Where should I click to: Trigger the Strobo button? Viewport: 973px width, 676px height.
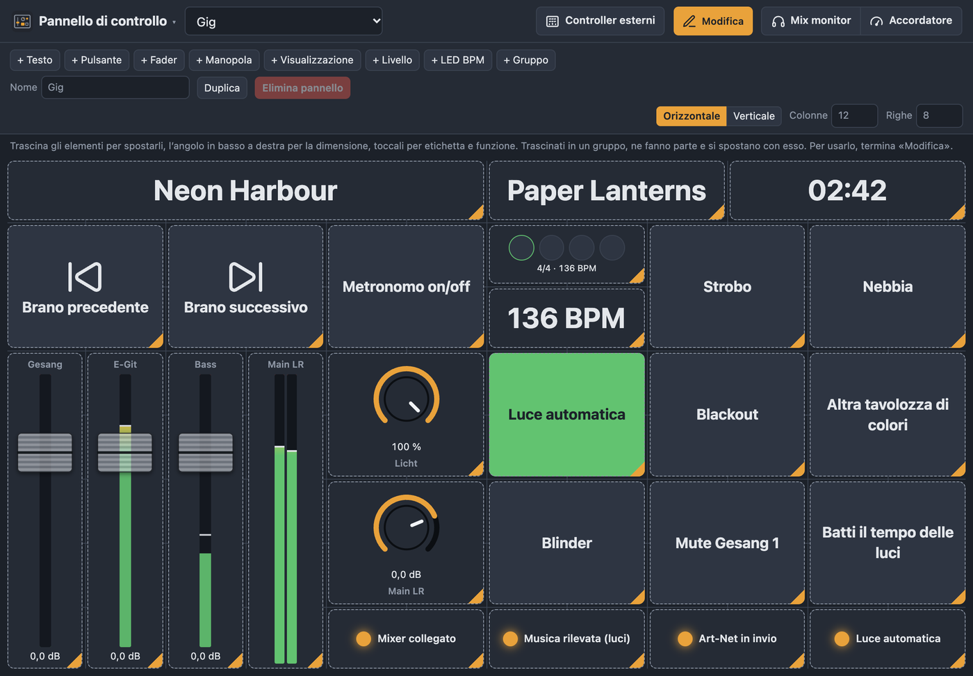(727, 286)
